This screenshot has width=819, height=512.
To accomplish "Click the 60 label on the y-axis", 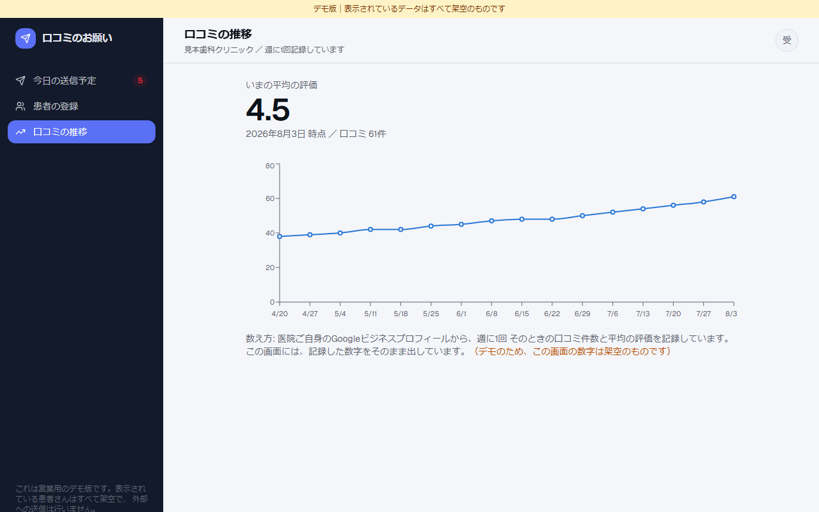I will (269, 198).
